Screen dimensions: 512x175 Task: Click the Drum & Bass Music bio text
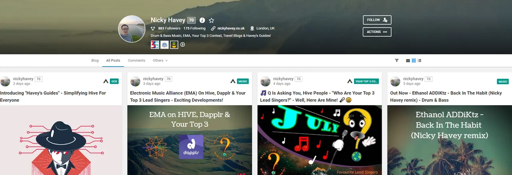tap(211, 36)
